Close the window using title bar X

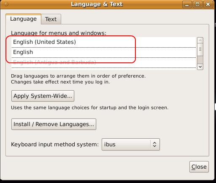coord(208,5)
